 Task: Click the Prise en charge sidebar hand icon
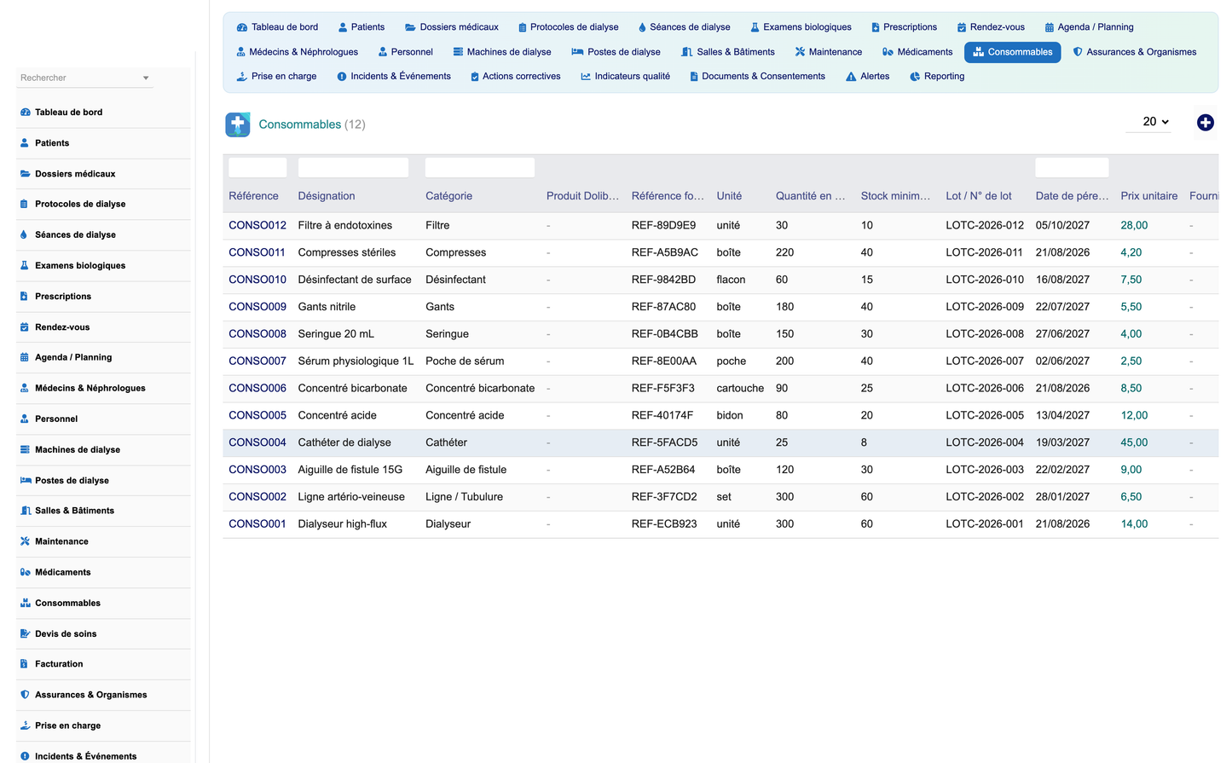click(26, 725)
